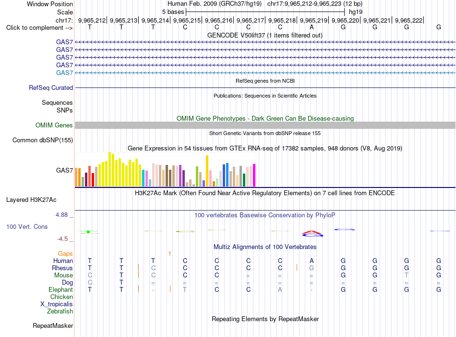Click the orange Gaps label
Image resolution: width=456 pixels, height=337 pixels.
click(x=65, y=254)
